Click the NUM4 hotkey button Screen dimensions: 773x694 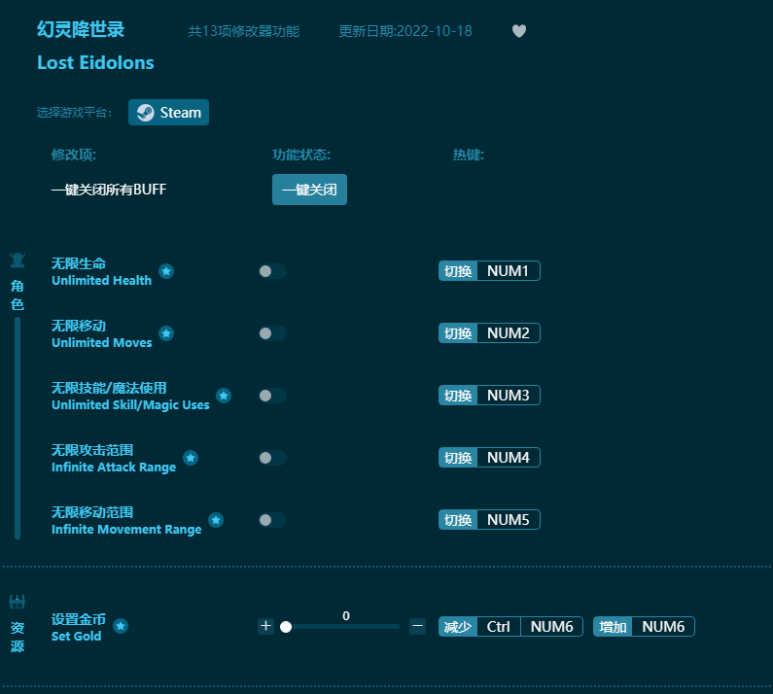point(508,458)
